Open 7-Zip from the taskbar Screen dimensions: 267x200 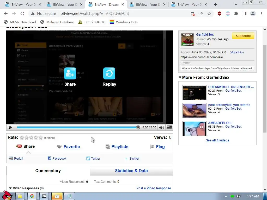pyautogui.click(x=44, y=196)
